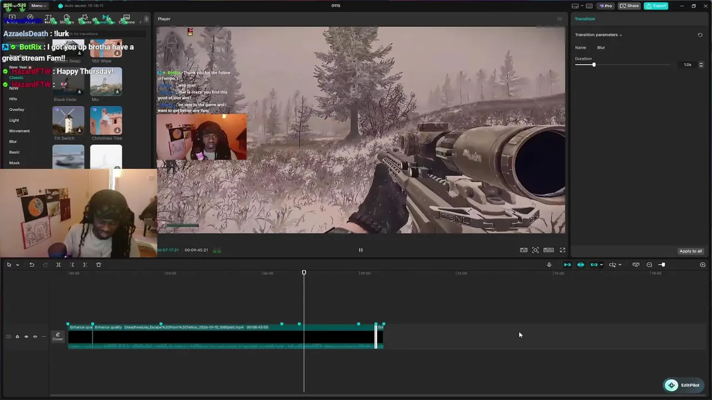This screenshot has width=712, height=400.
Task: Enter fullscreen preview in the Player
Action: [x=562, y=250]
